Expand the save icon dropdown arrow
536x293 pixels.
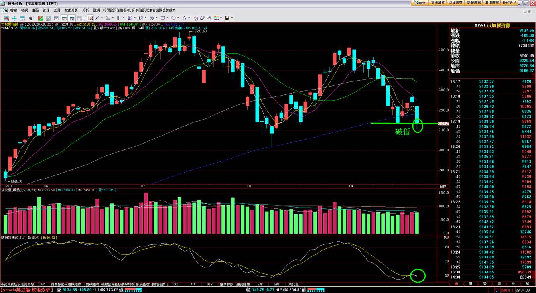point(232,18)
